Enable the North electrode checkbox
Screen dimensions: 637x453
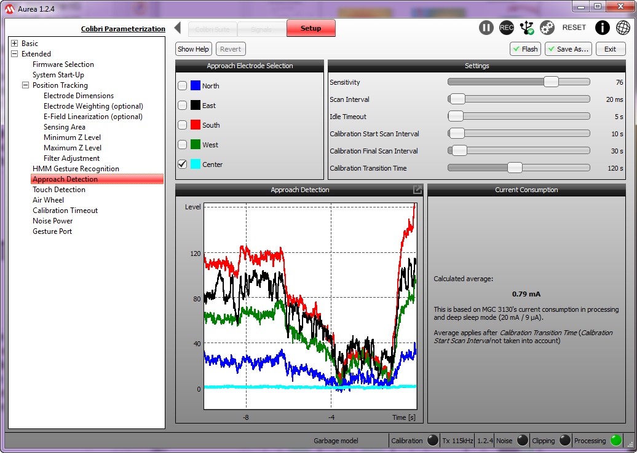(183, 86)
